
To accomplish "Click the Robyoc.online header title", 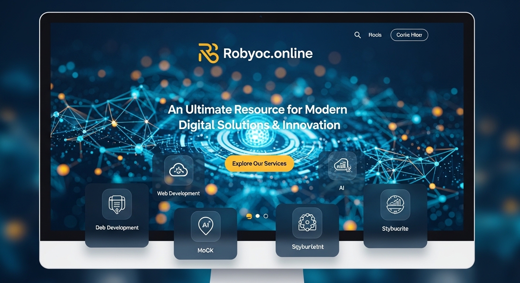I will [268, 53].
